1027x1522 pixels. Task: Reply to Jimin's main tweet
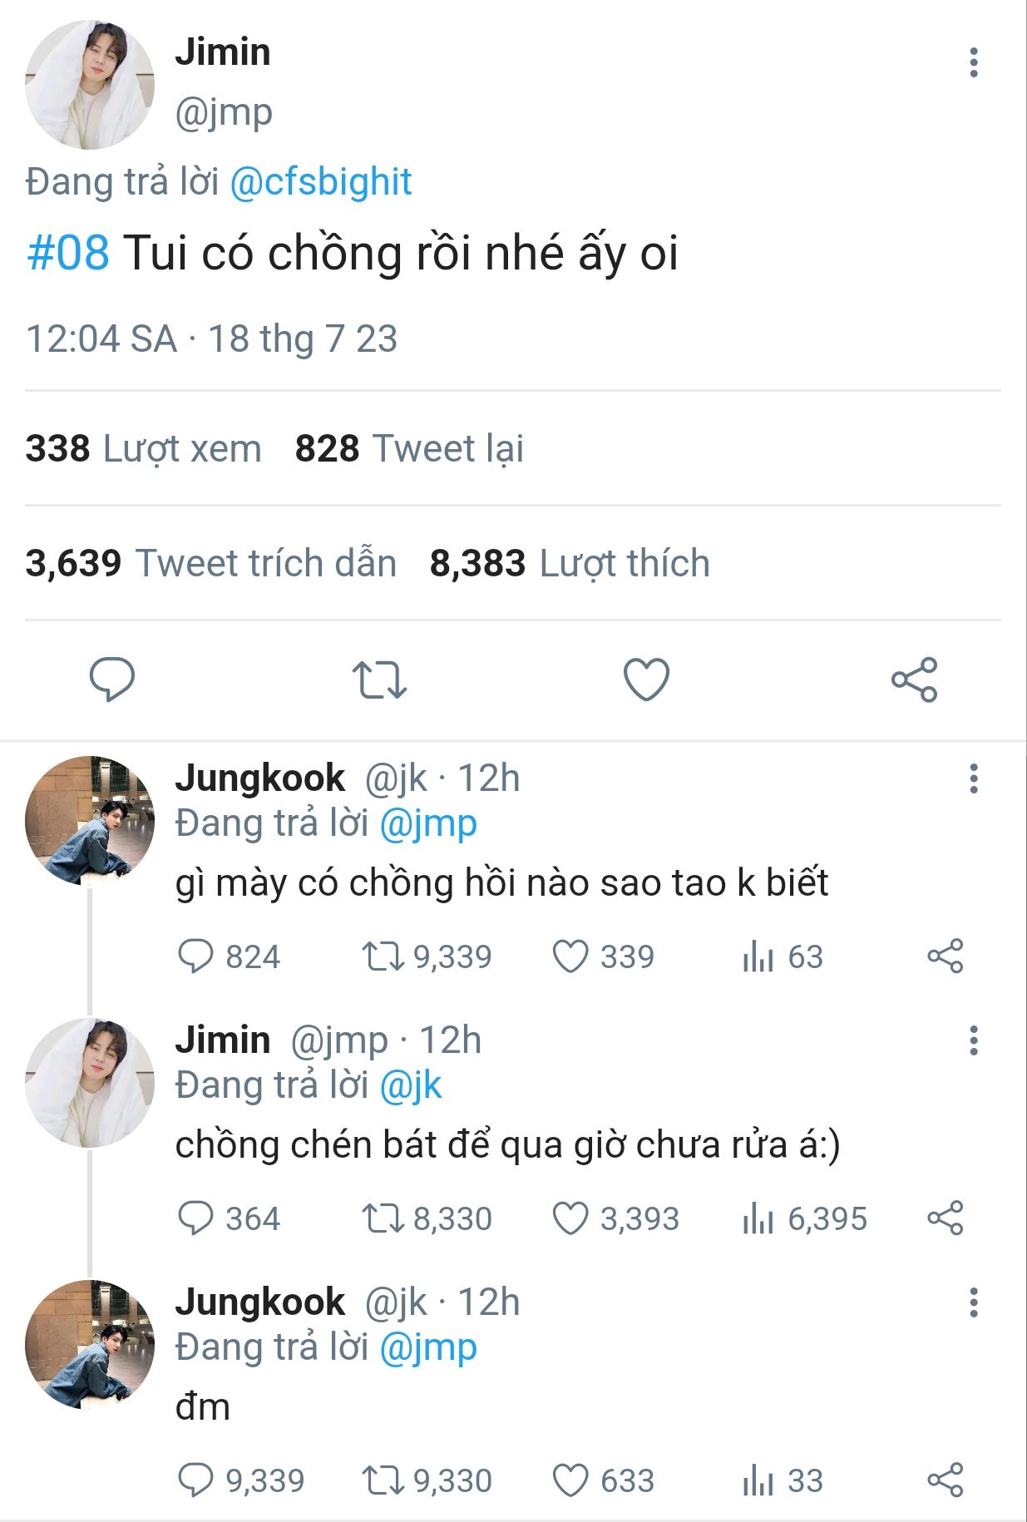(112, 679)
